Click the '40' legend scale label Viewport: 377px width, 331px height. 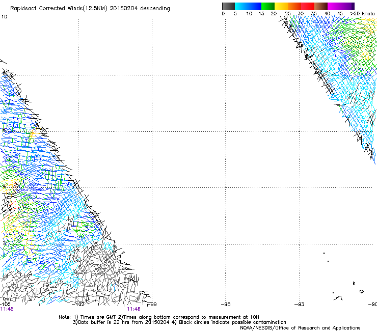[327, 14]
